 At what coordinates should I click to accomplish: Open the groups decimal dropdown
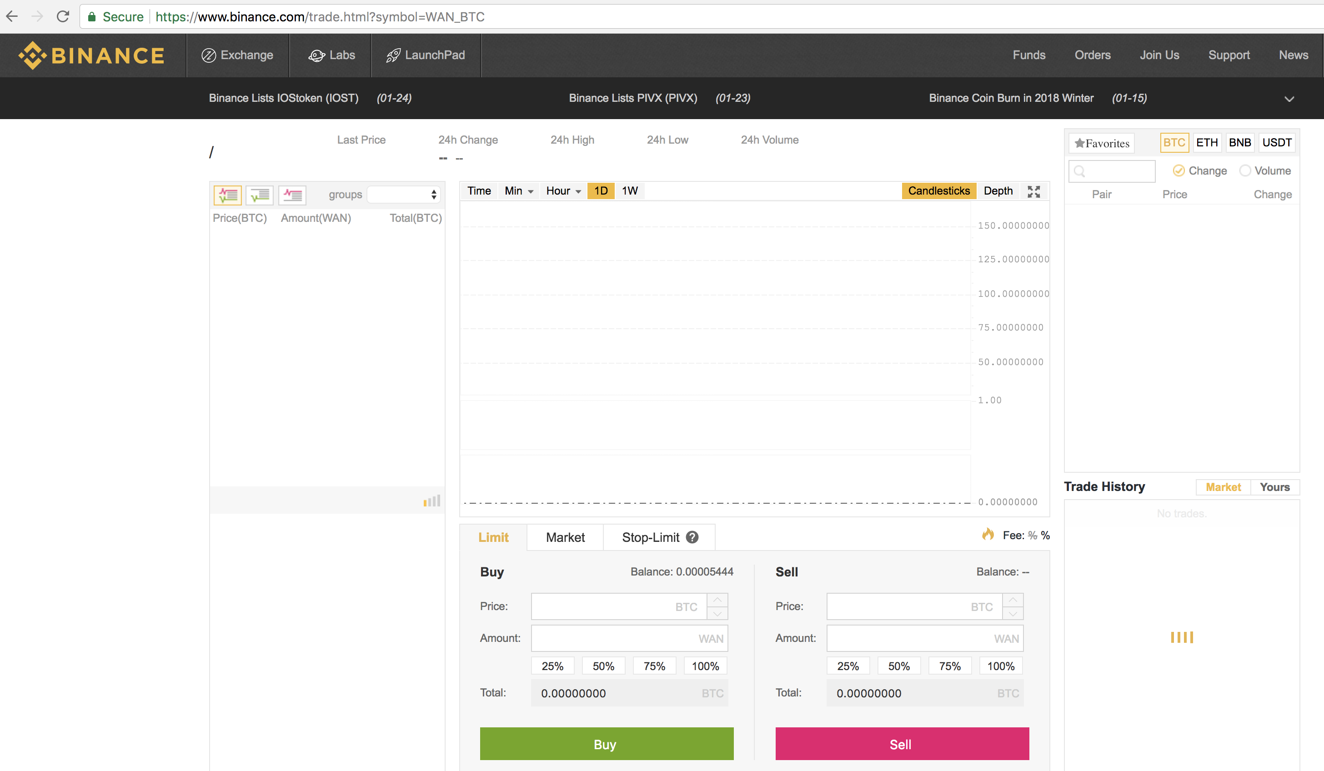(403, 194)
